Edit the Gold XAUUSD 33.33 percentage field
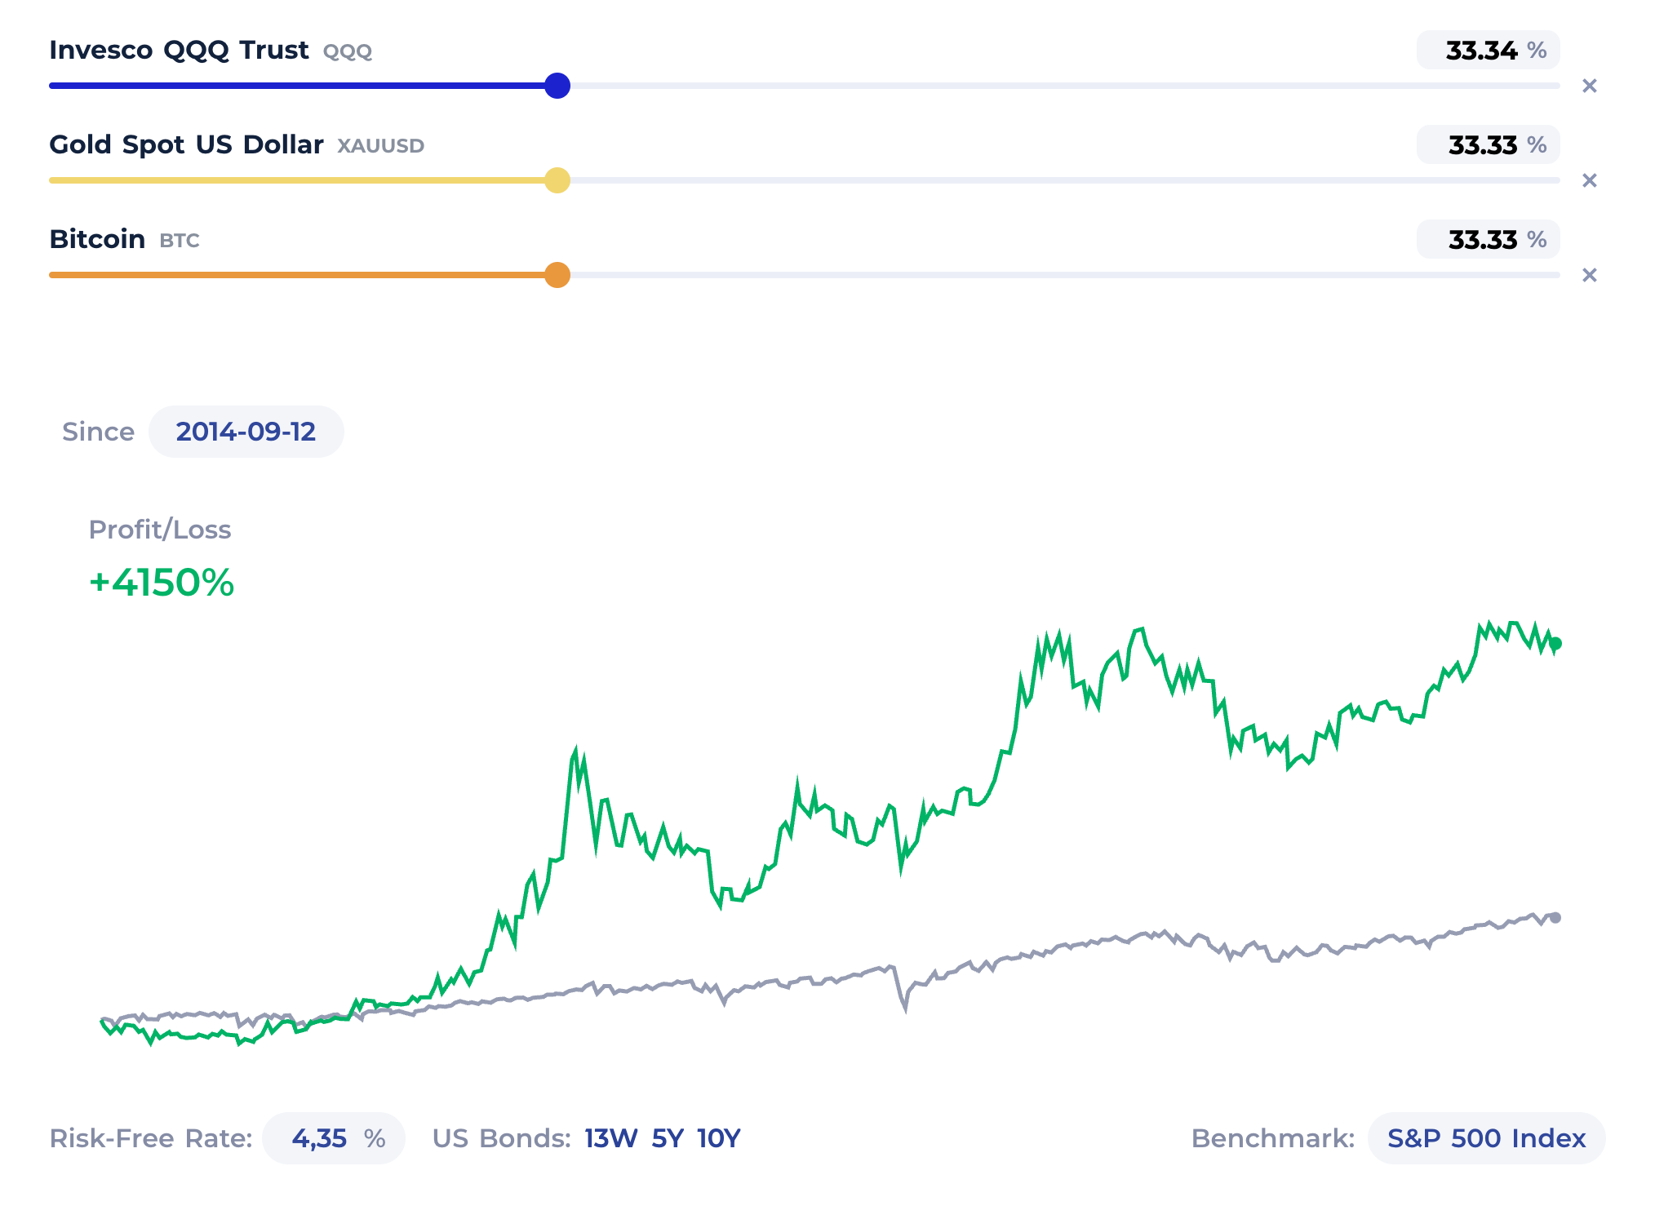1655x1206 pixels. pyautogui.click(x=1488, y=145)
